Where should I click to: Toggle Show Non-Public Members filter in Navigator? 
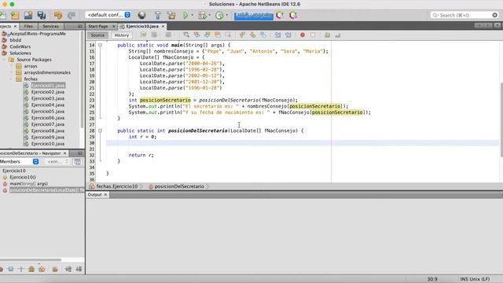pos(31,269)
